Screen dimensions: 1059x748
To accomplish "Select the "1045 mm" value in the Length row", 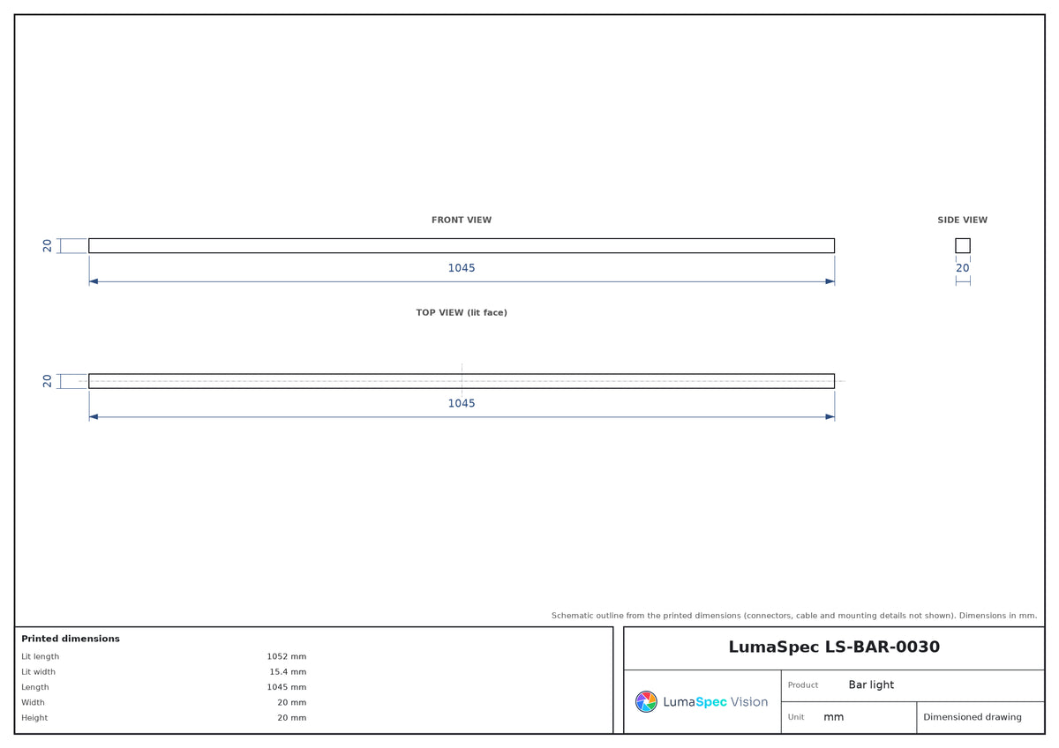I will point(287,687).
